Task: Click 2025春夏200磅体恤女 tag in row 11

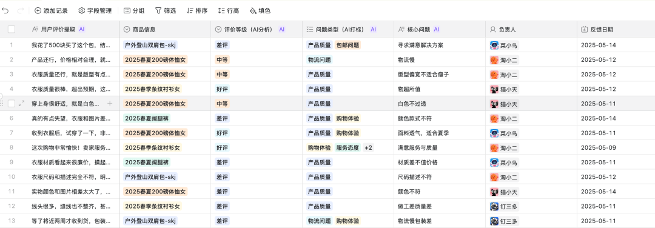Action: click(155, 192)
